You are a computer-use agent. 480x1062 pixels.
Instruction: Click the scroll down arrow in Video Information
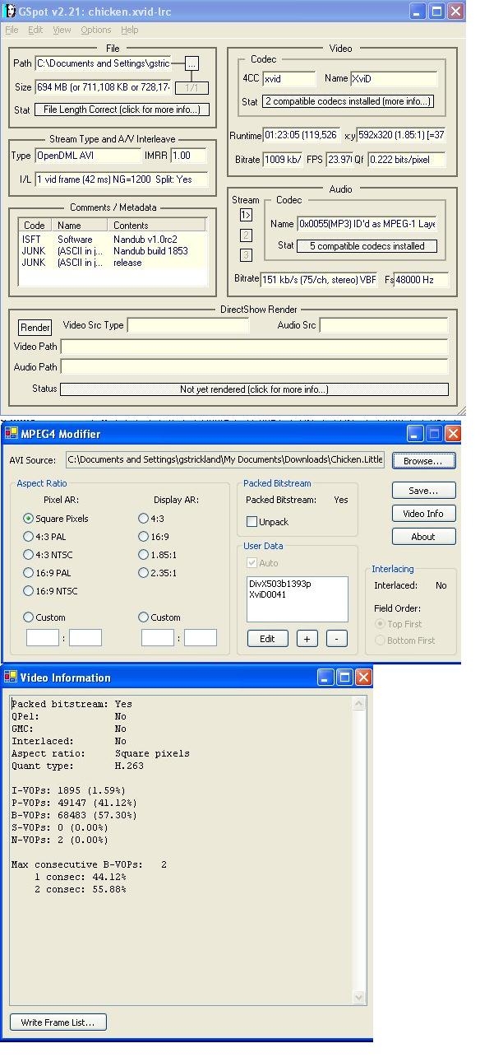click(x=359, y=998)
